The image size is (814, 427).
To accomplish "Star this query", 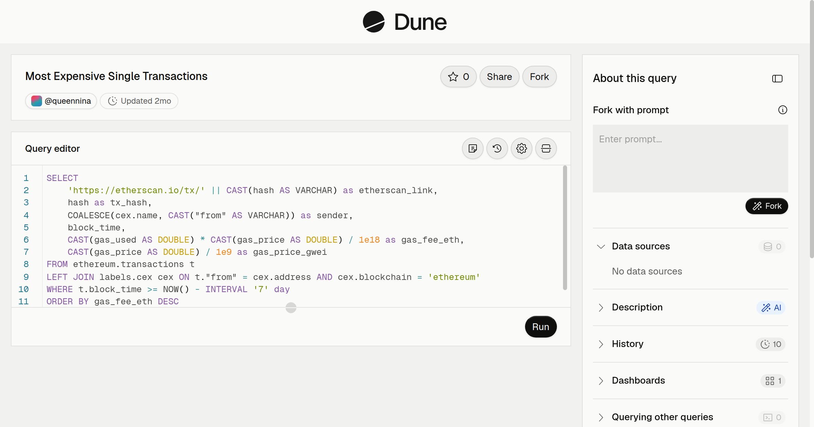I will [x=458, y=77].
